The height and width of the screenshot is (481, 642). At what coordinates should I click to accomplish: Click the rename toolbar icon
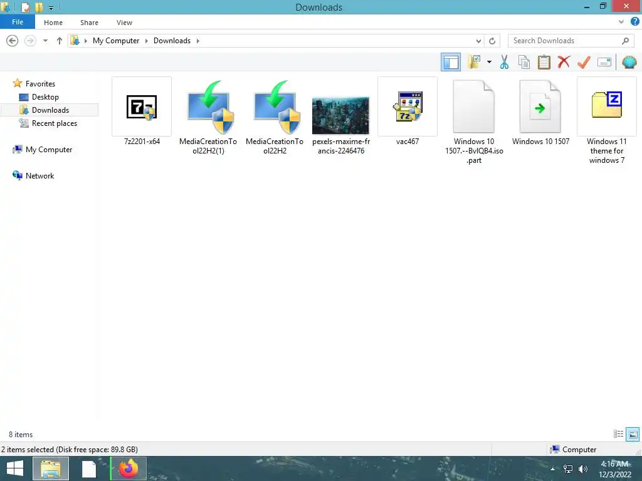click(x=604, y=62)
